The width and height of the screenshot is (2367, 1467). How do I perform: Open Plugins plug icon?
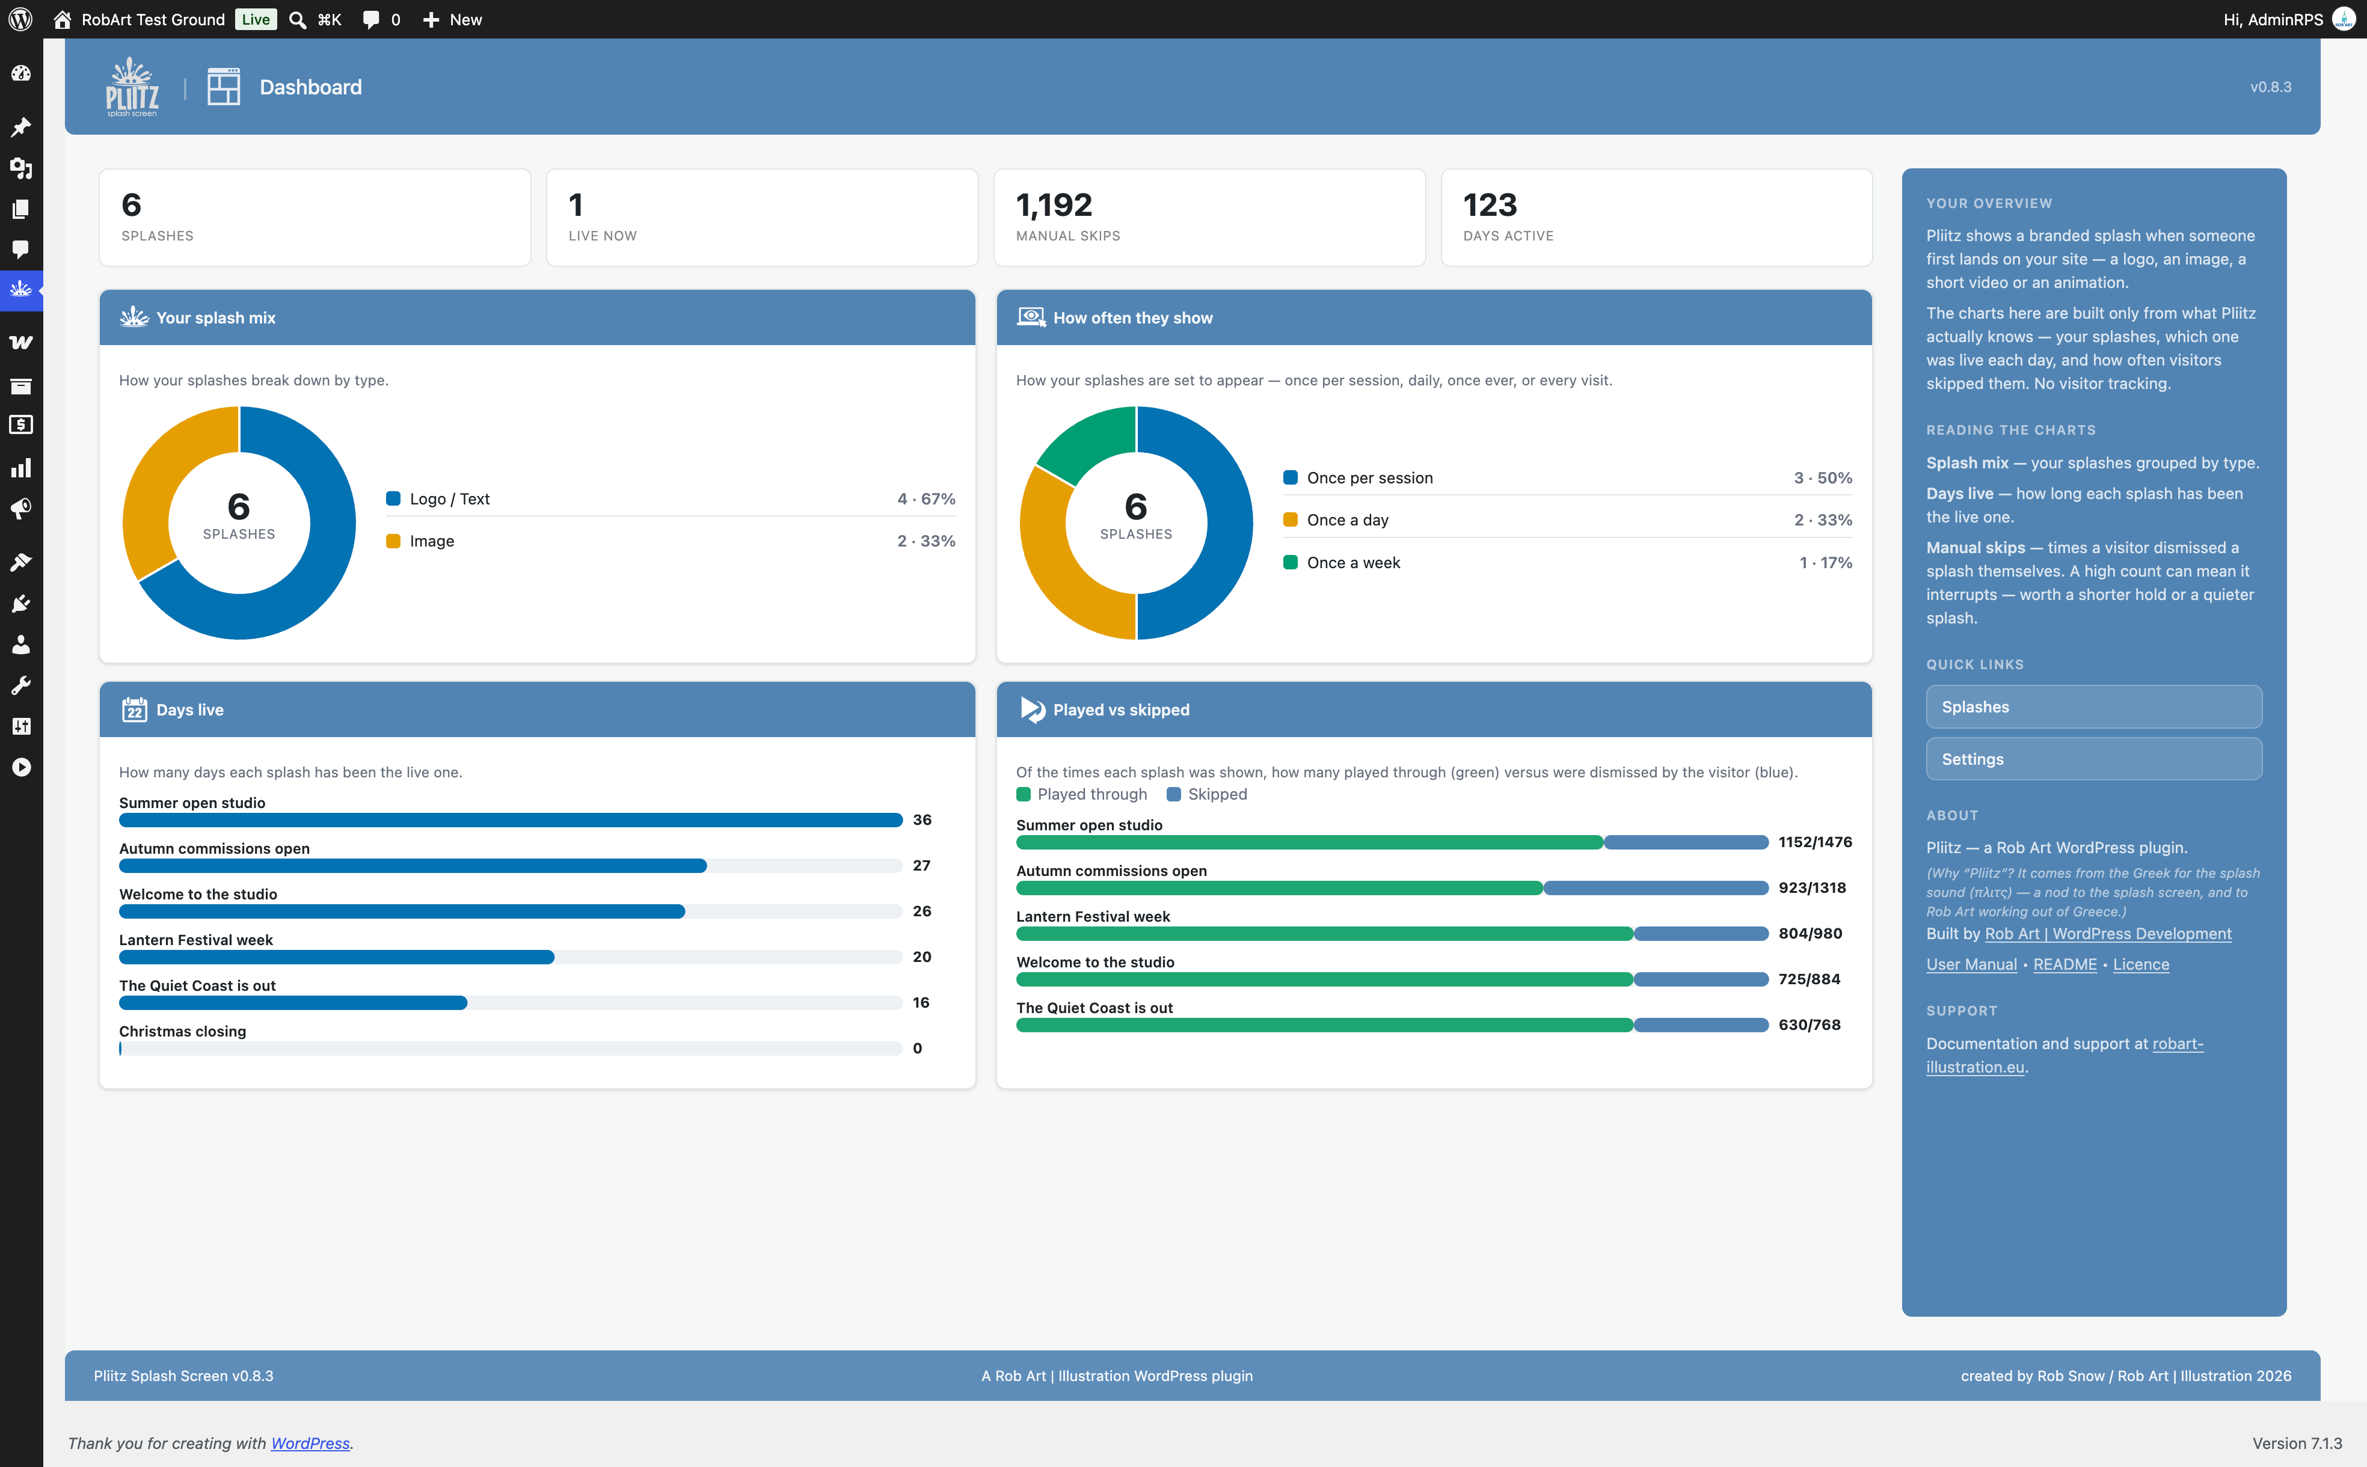click(20, 604)
